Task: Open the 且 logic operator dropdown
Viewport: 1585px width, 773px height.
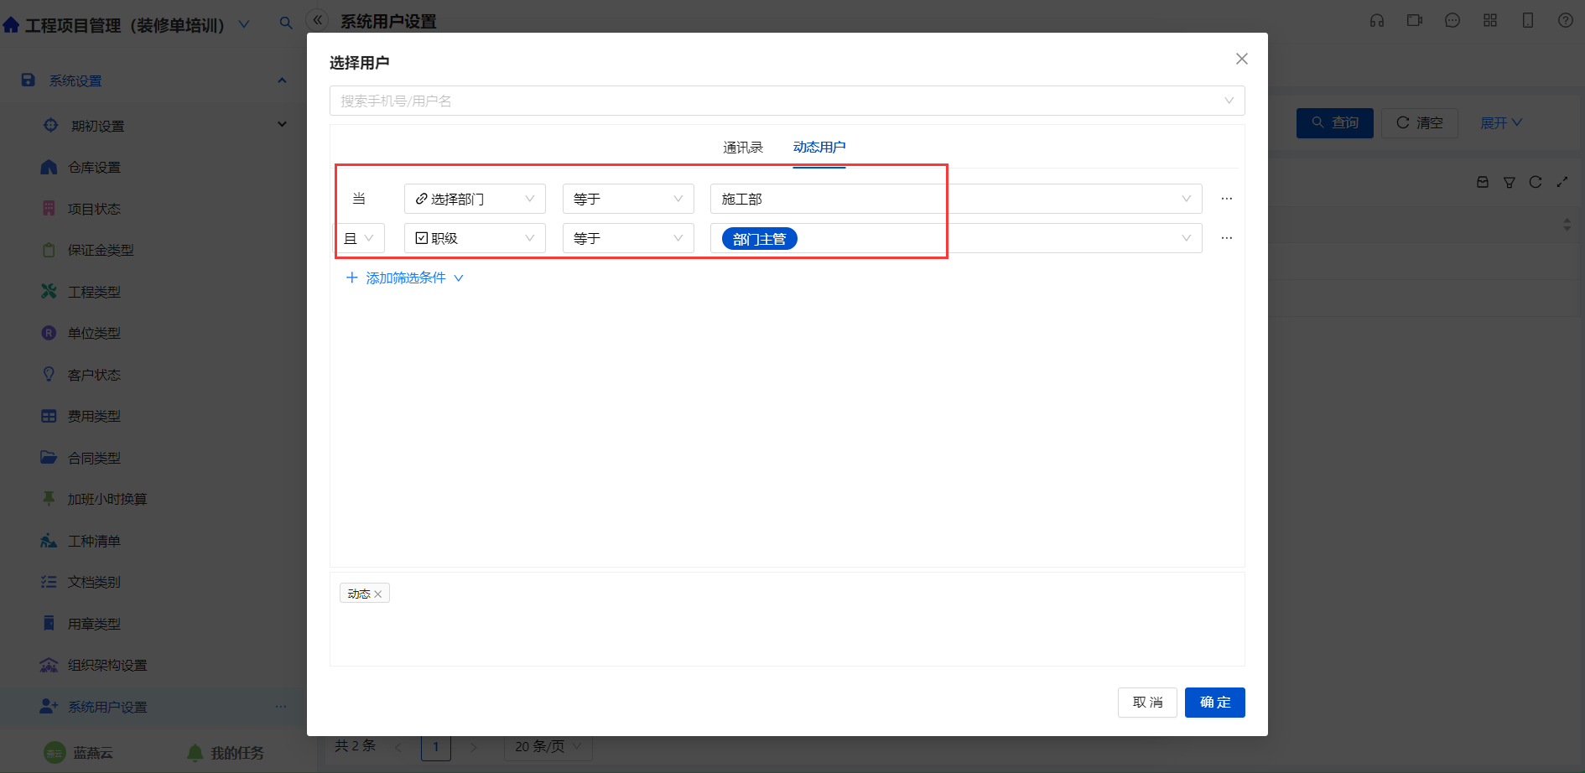Action: [359, 238]
